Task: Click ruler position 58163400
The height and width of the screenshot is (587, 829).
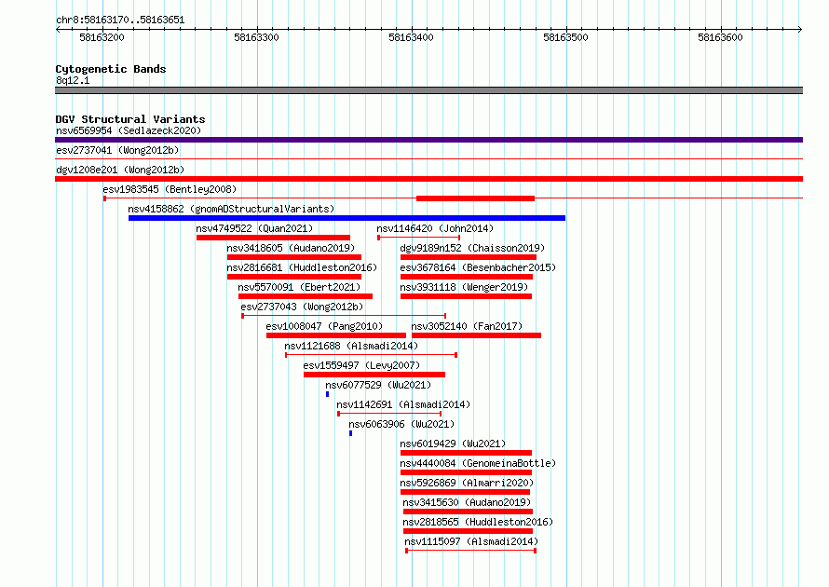Action: click(411, 37)
